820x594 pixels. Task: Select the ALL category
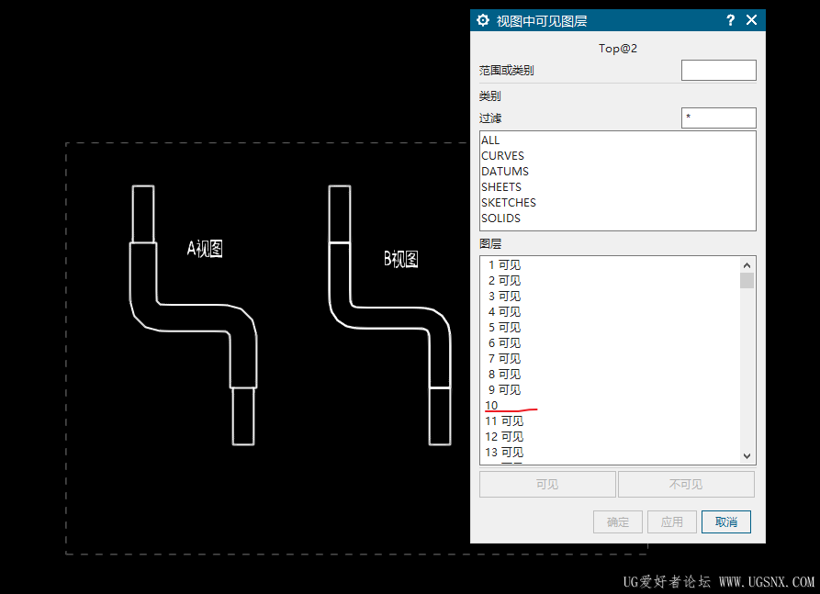[490, 140]
